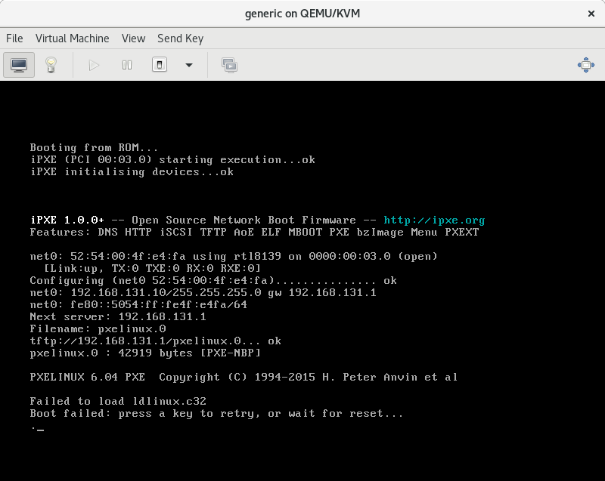This screenshot has width=605, height=481.
Task: Open virtual hardware details lightbulb
Action: tap(51, 65)
